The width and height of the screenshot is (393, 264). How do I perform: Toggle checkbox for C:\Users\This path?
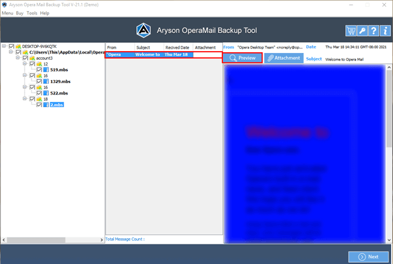18,52
